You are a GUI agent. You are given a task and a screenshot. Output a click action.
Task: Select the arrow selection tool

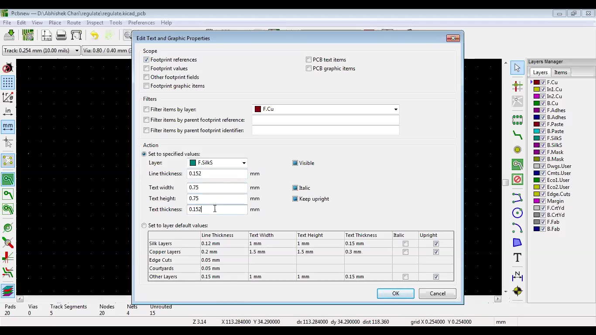tap(517, 68)
